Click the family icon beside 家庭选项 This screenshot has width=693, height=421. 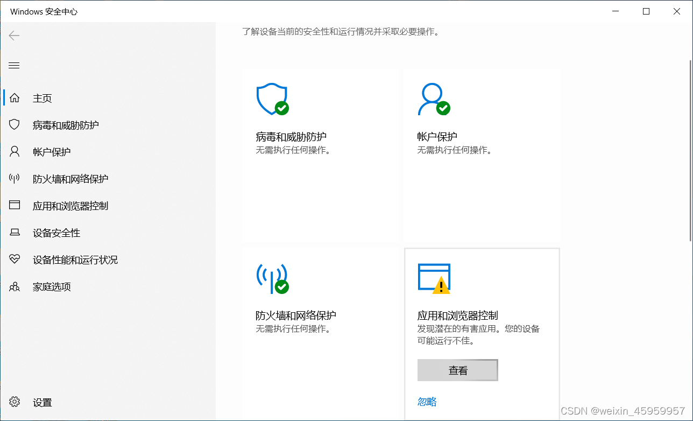pyautogui.click(x=15, y=286)
